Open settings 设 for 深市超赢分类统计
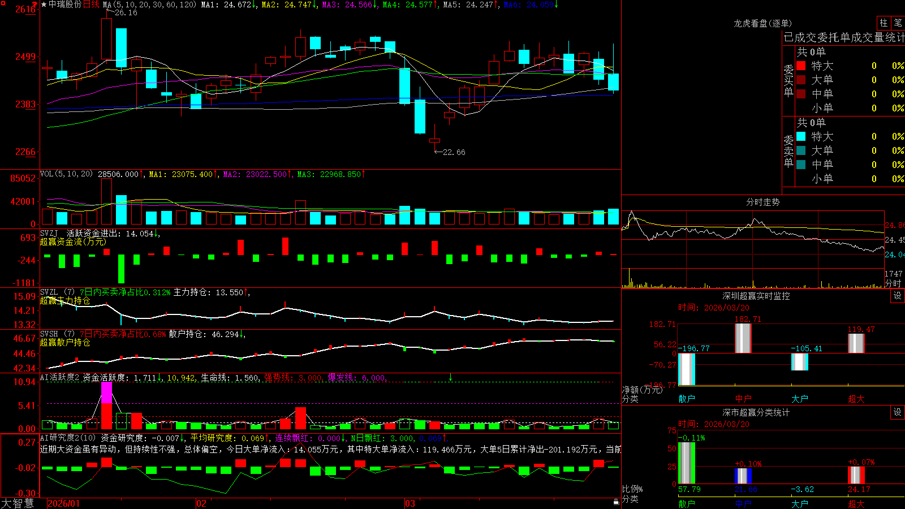905x509 pixels. (898, 412)
